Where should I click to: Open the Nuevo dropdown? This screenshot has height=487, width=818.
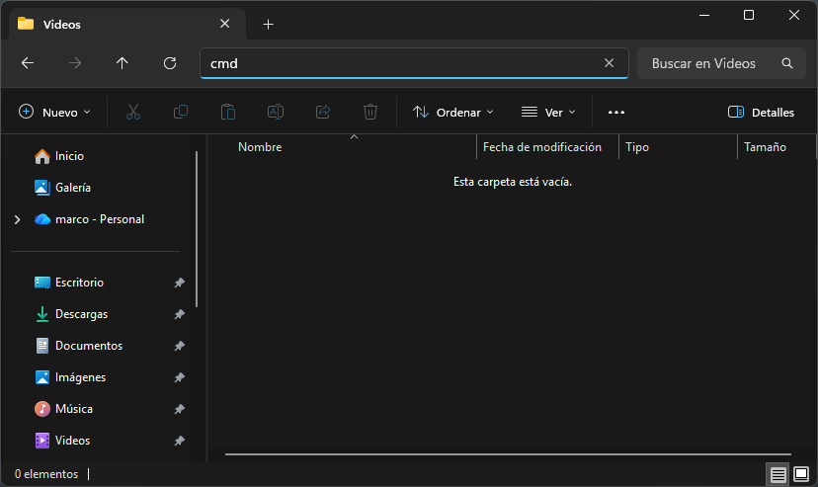tap(54, 112)
